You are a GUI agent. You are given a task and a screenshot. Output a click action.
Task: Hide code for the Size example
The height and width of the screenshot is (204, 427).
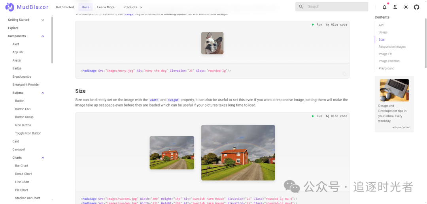[x=336, y=116]
